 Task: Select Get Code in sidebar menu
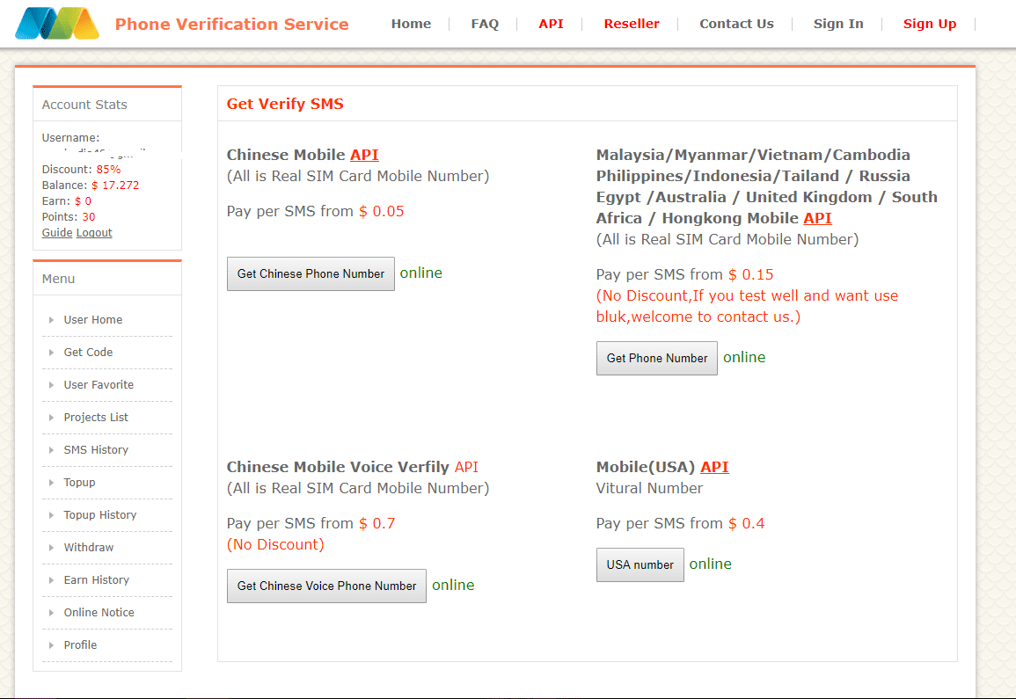pyautogui.click(x=88, y=353)
